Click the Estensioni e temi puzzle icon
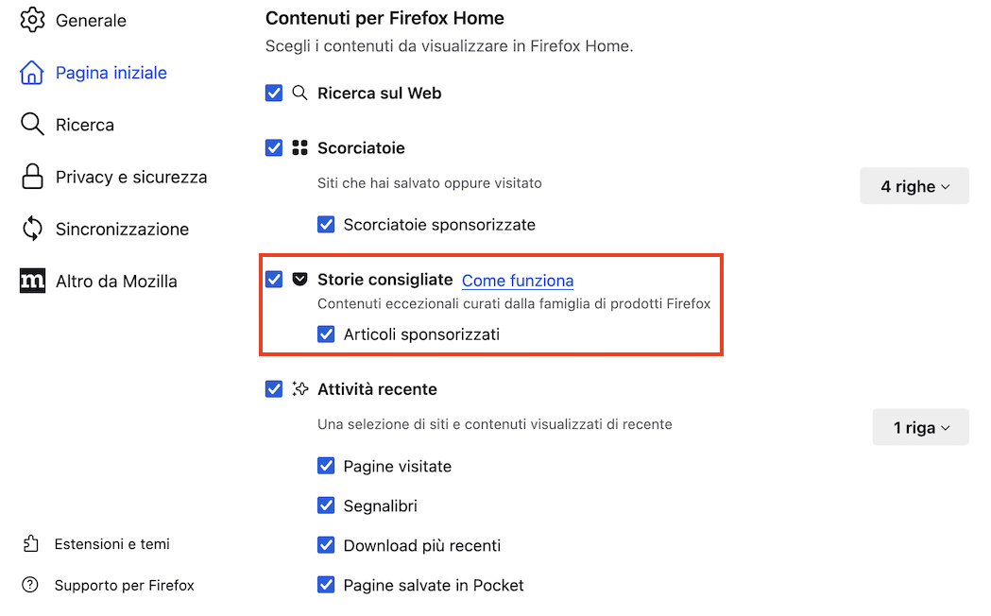 point(31,544)
